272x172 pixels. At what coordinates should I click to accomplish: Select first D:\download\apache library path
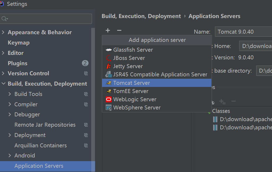[246, 119]
